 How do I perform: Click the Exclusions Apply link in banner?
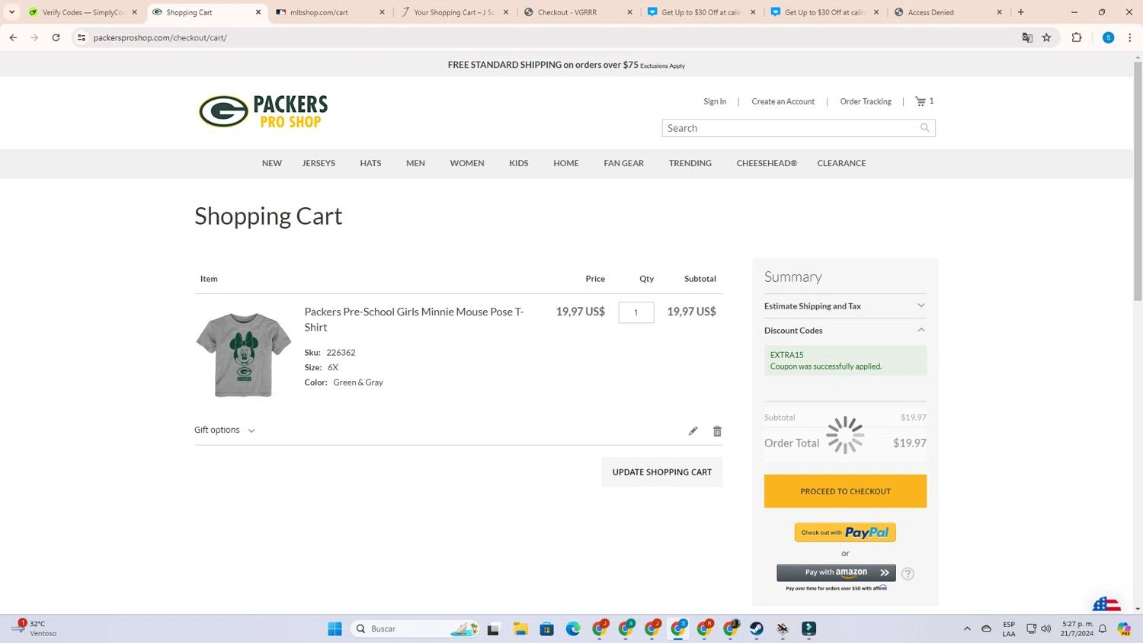coord(662,66)
